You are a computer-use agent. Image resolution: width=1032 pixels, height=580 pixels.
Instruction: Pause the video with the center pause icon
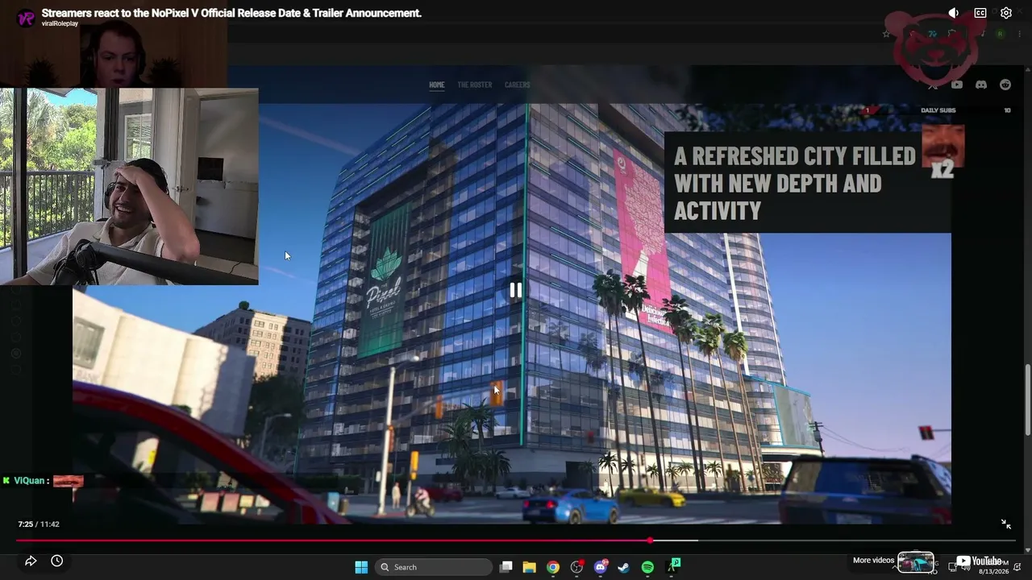[x=515, y=291]
